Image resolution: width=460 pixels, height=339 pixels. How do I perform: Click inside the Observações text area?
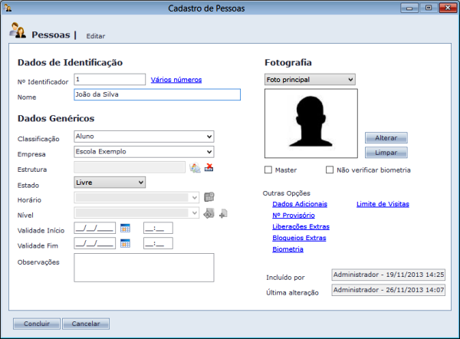143,268
